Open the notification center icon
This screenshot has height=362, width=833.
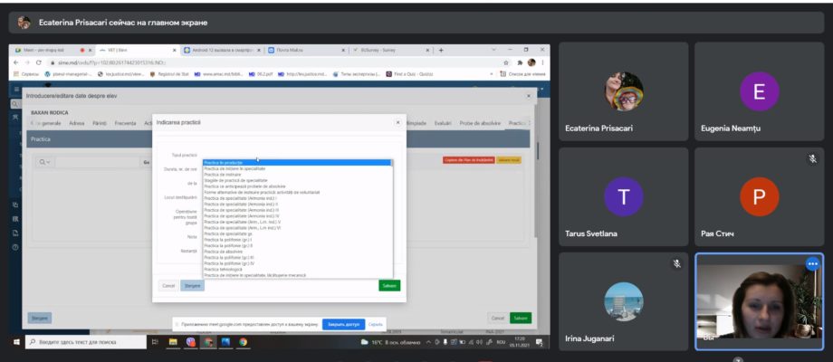[540, 342]
